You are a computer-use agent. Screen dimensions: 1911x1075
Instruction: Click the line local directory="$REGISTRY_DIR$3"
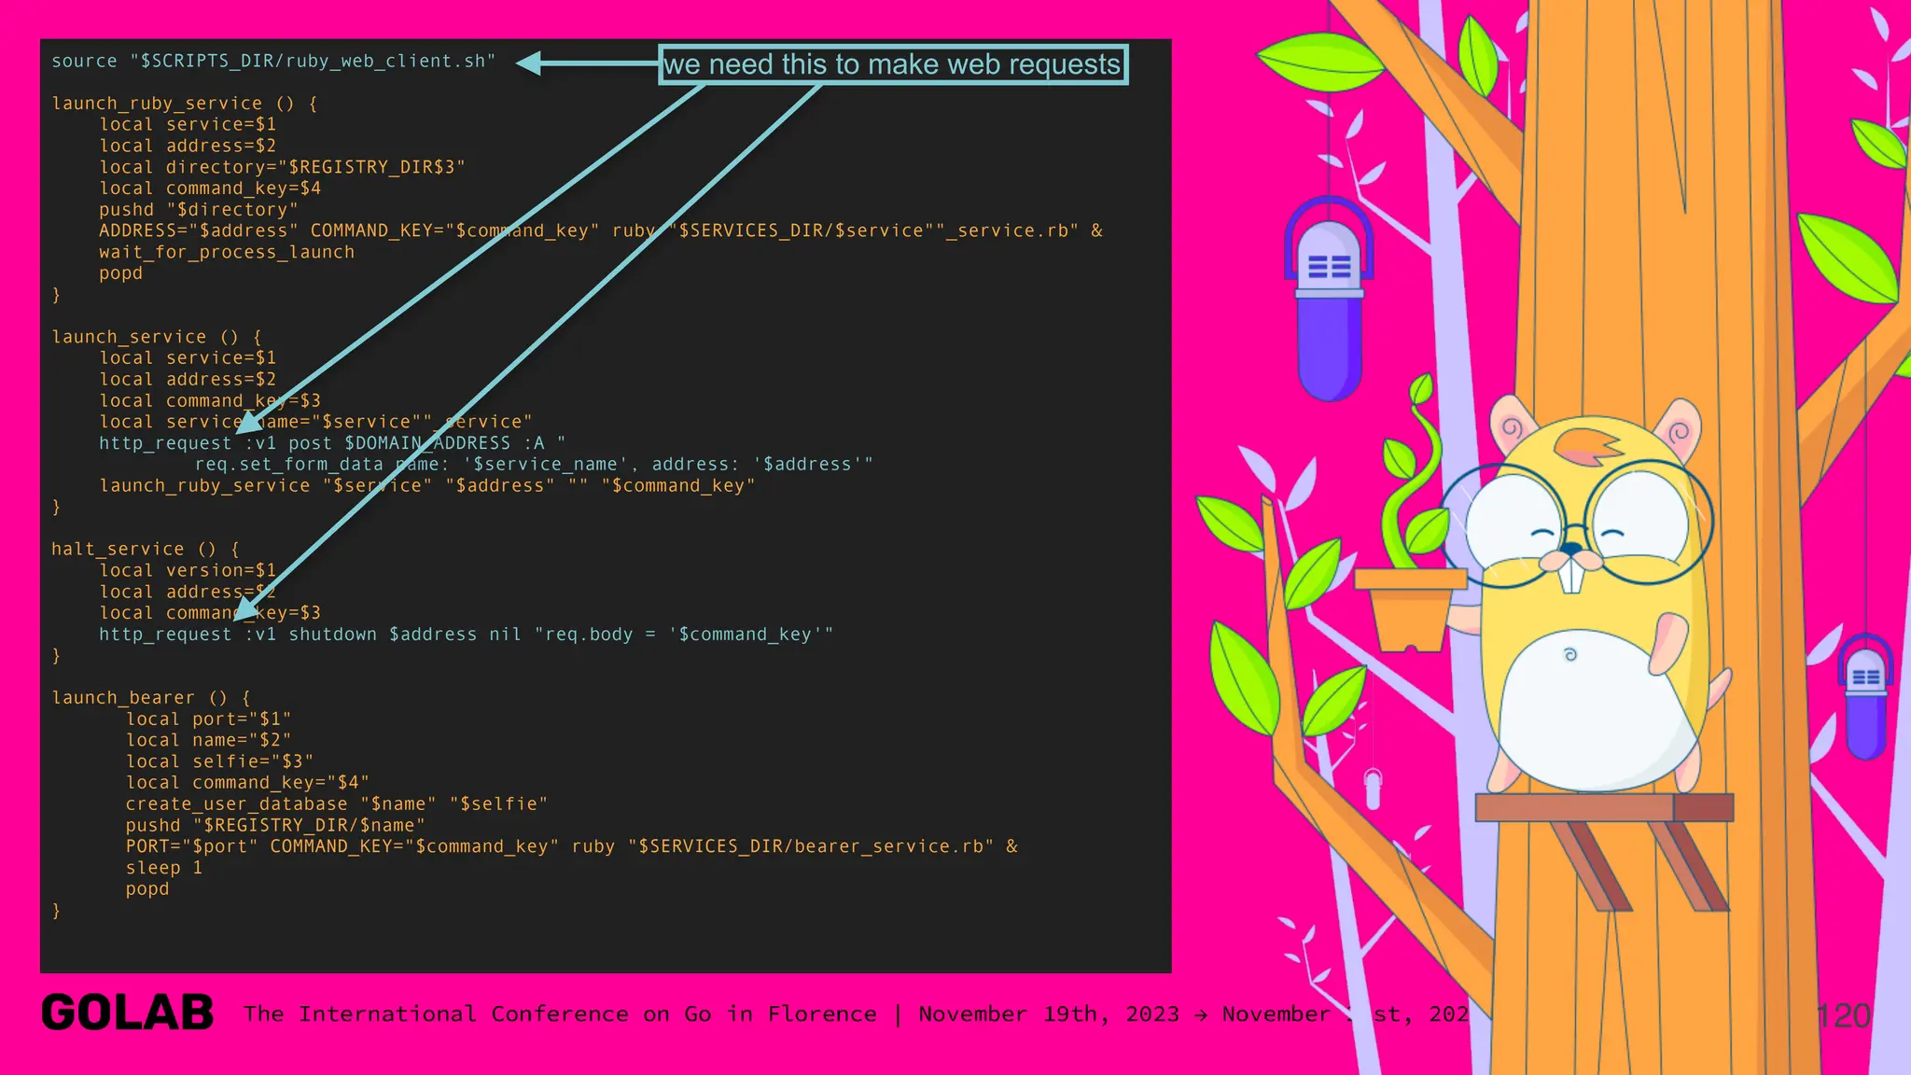click(282, 167)
